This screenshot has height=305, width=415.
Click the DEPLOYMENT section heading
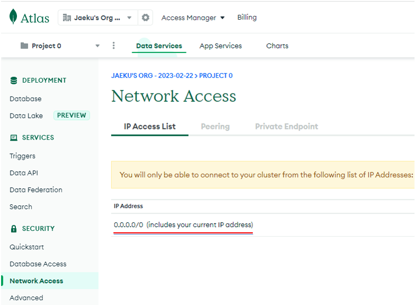click(44, 80)
